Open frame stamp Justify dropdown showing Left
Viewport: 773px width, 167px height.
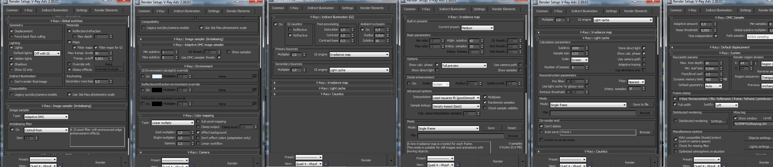726,105
